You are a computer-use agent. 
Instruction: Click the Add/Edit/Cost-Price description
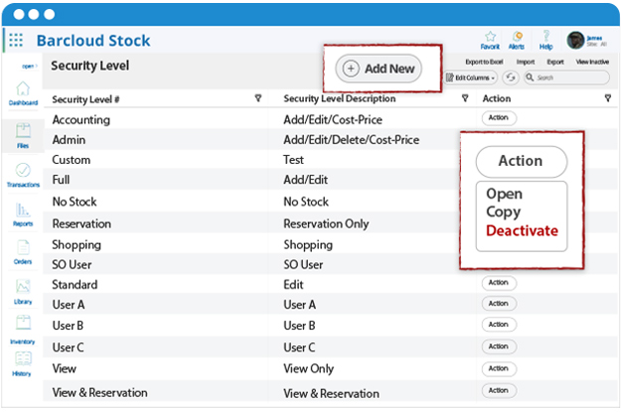coord(333,120)
